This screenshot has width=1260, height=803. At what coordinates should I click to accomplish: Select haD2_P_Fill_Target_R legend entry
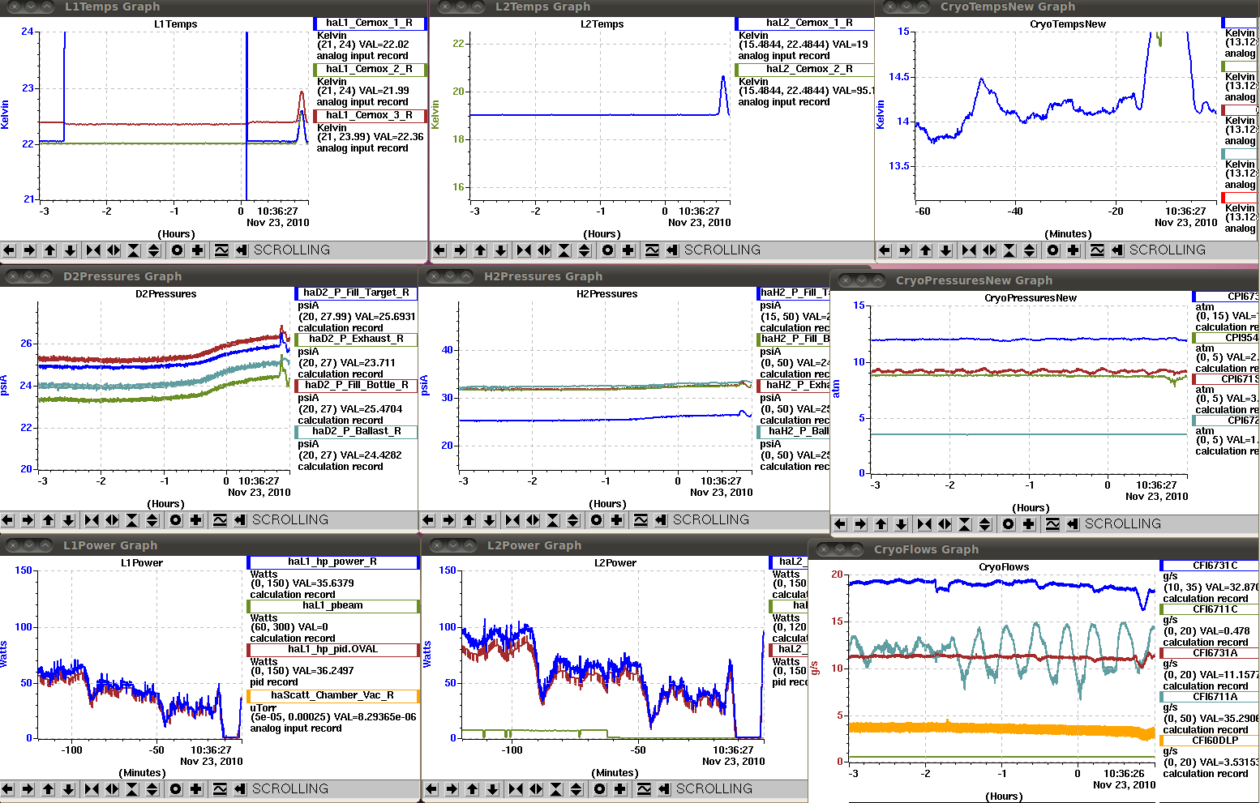point(356,293)
